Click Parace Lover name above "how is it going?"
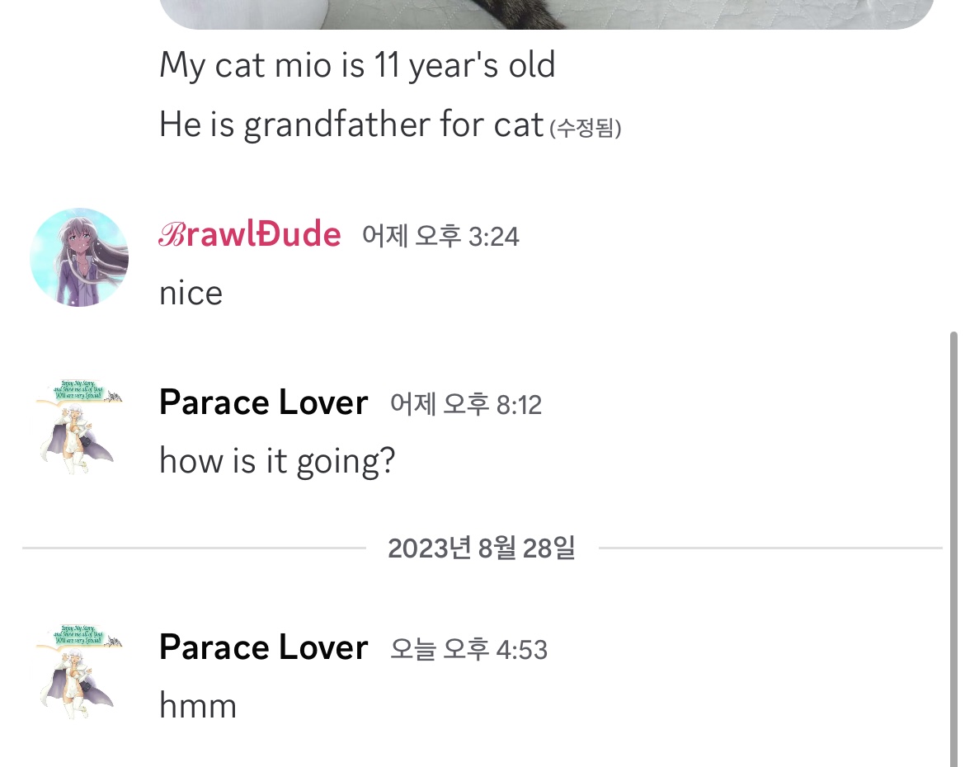The height and width of the screenshot is (767, 965). (x=263, y=403)
